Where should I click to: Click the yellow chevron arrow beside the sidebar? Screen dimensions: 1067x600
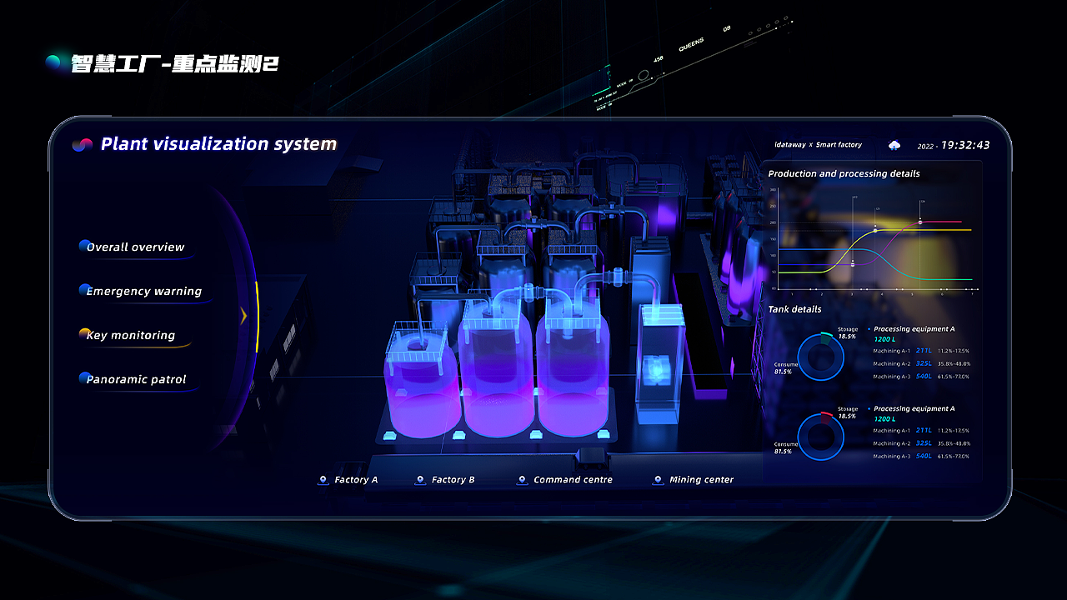pos(243,316)
